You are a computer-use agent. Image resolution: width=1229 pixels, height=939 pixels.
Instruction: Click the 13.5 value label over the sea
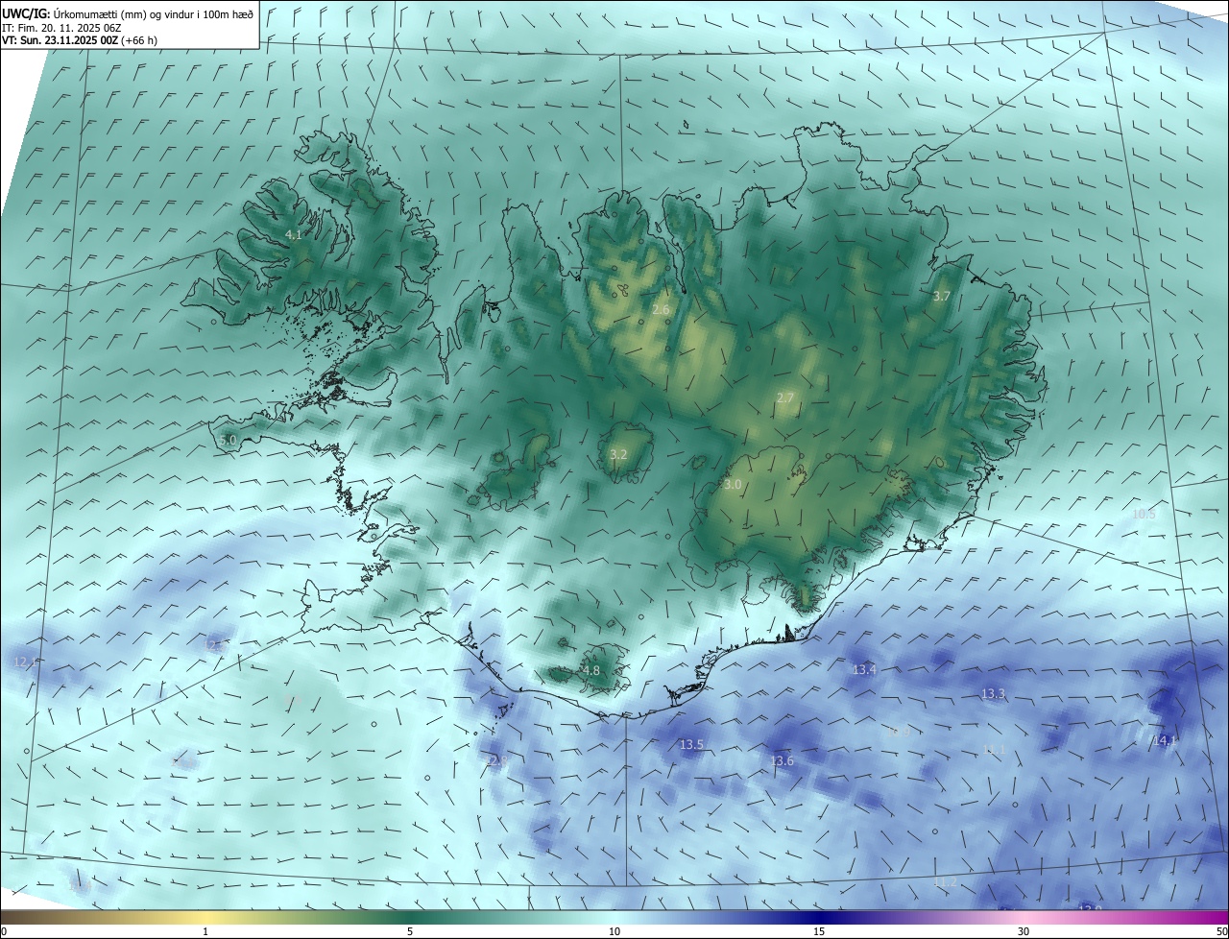pos(691,744)
